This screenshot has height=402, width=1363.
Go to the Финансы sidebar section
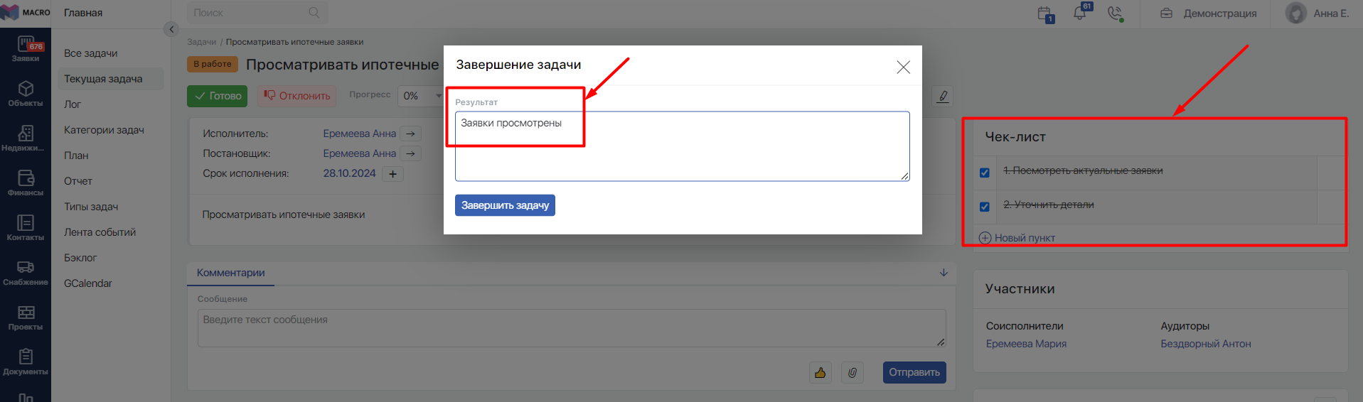coord(26,182)
